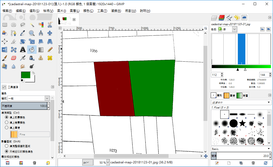Open the 模式 mode dropdown
The image size is (273, 167).
(x=28, y=98)
